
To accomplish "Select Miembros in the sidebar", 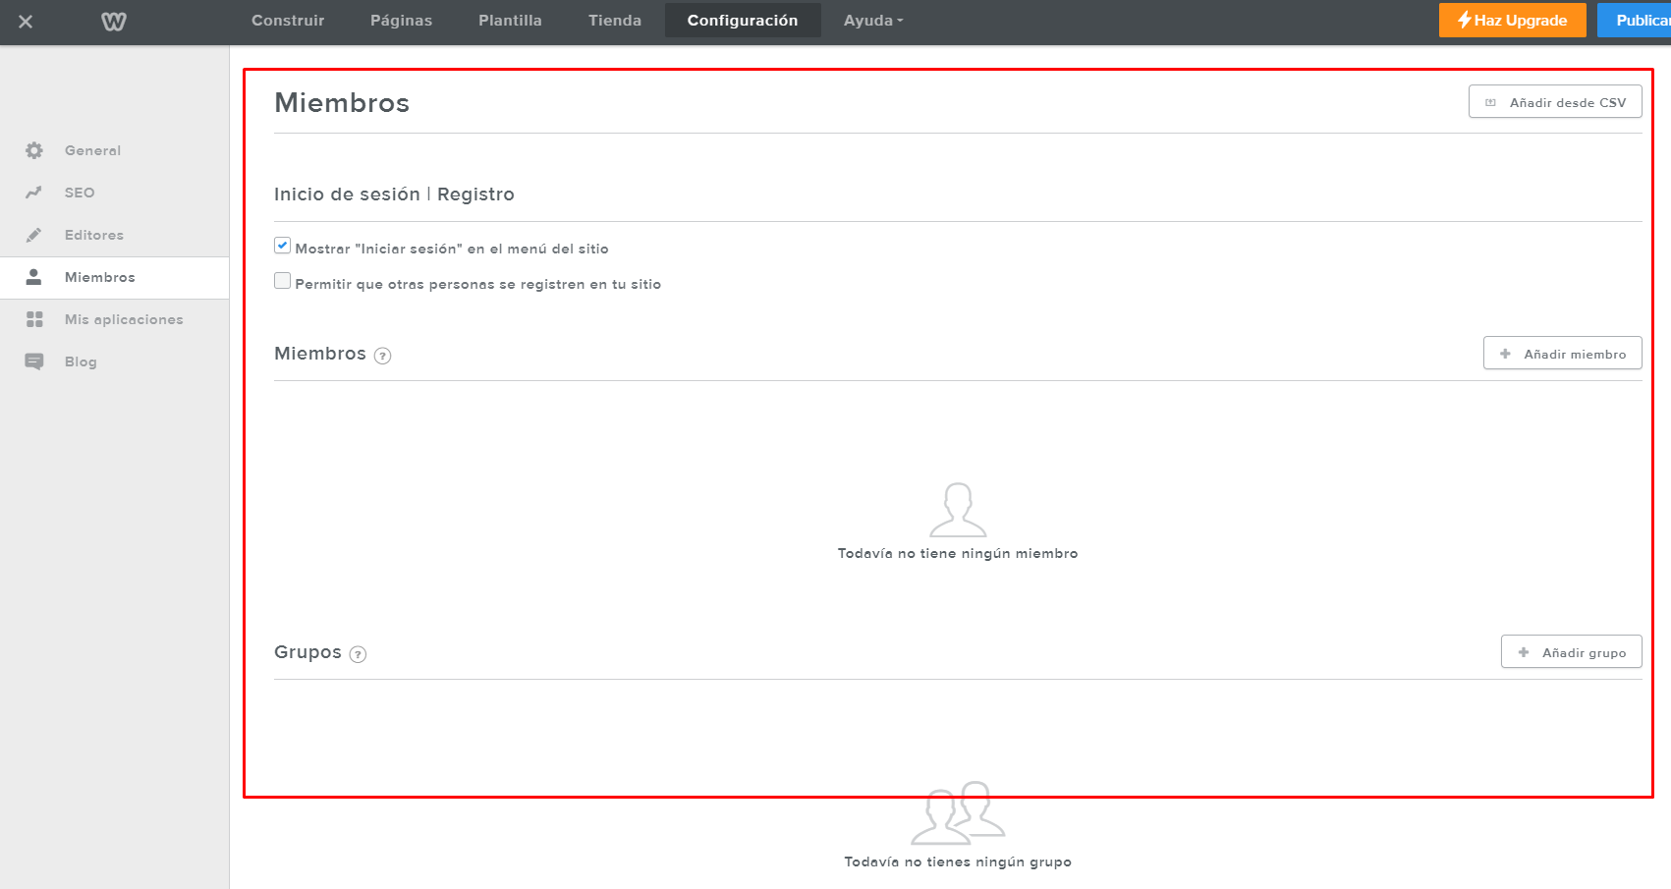I will 115,278.
